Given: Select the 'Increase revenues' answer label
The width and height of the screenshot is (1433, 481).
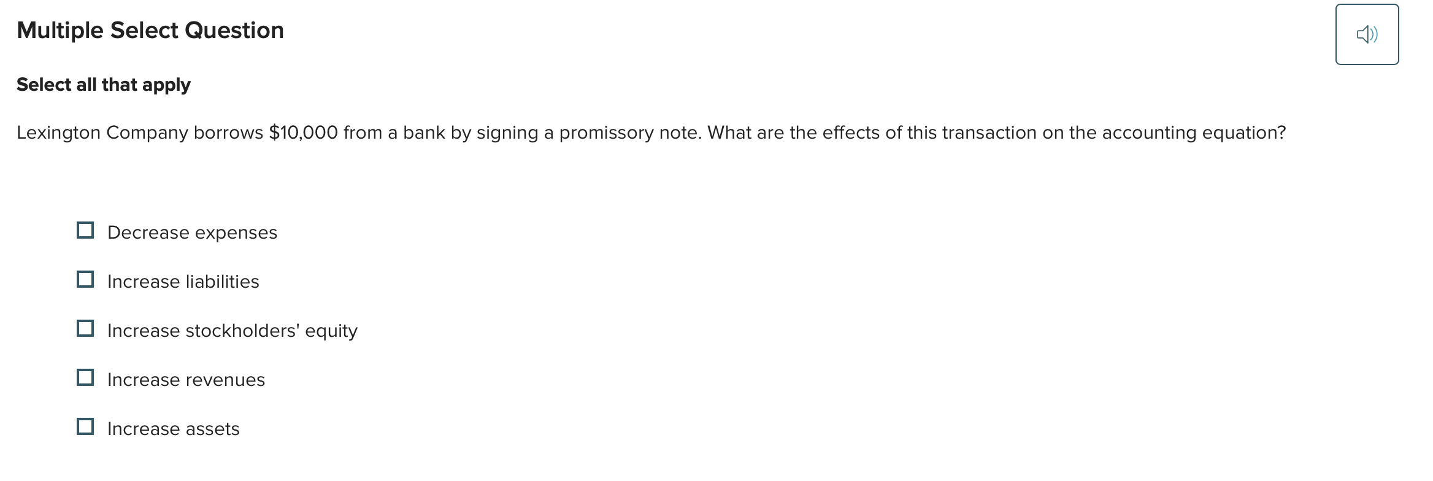Looking at the screenshot, I should (185, 380).
